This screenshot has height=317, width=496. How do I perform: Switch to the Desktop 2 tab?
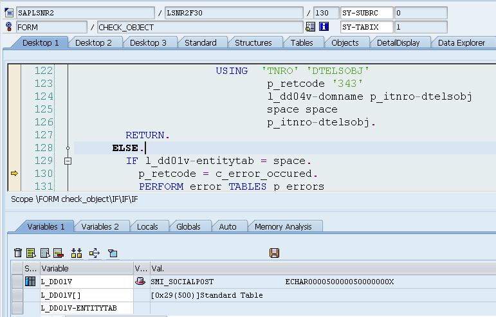[x=93, y=42]
